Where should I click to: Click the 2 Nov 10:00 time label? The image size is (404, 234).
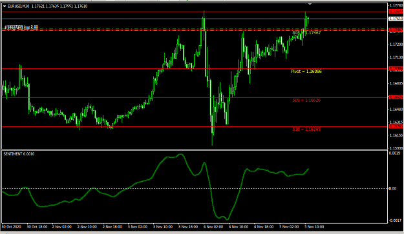pos(87,227)
